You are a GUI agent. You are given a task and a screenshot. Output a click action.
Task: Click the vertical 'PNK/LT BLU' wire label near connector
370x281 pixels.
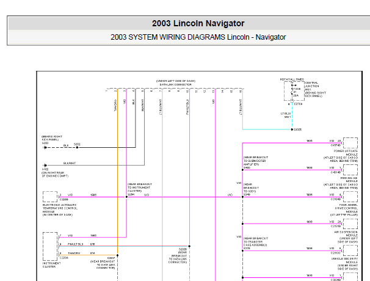point(187,107)
